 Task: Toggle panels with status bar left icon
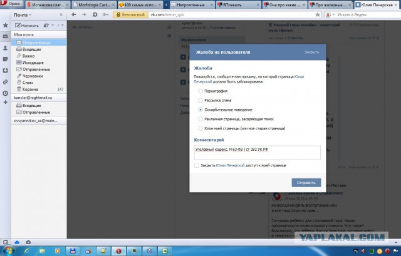(6, 242)
